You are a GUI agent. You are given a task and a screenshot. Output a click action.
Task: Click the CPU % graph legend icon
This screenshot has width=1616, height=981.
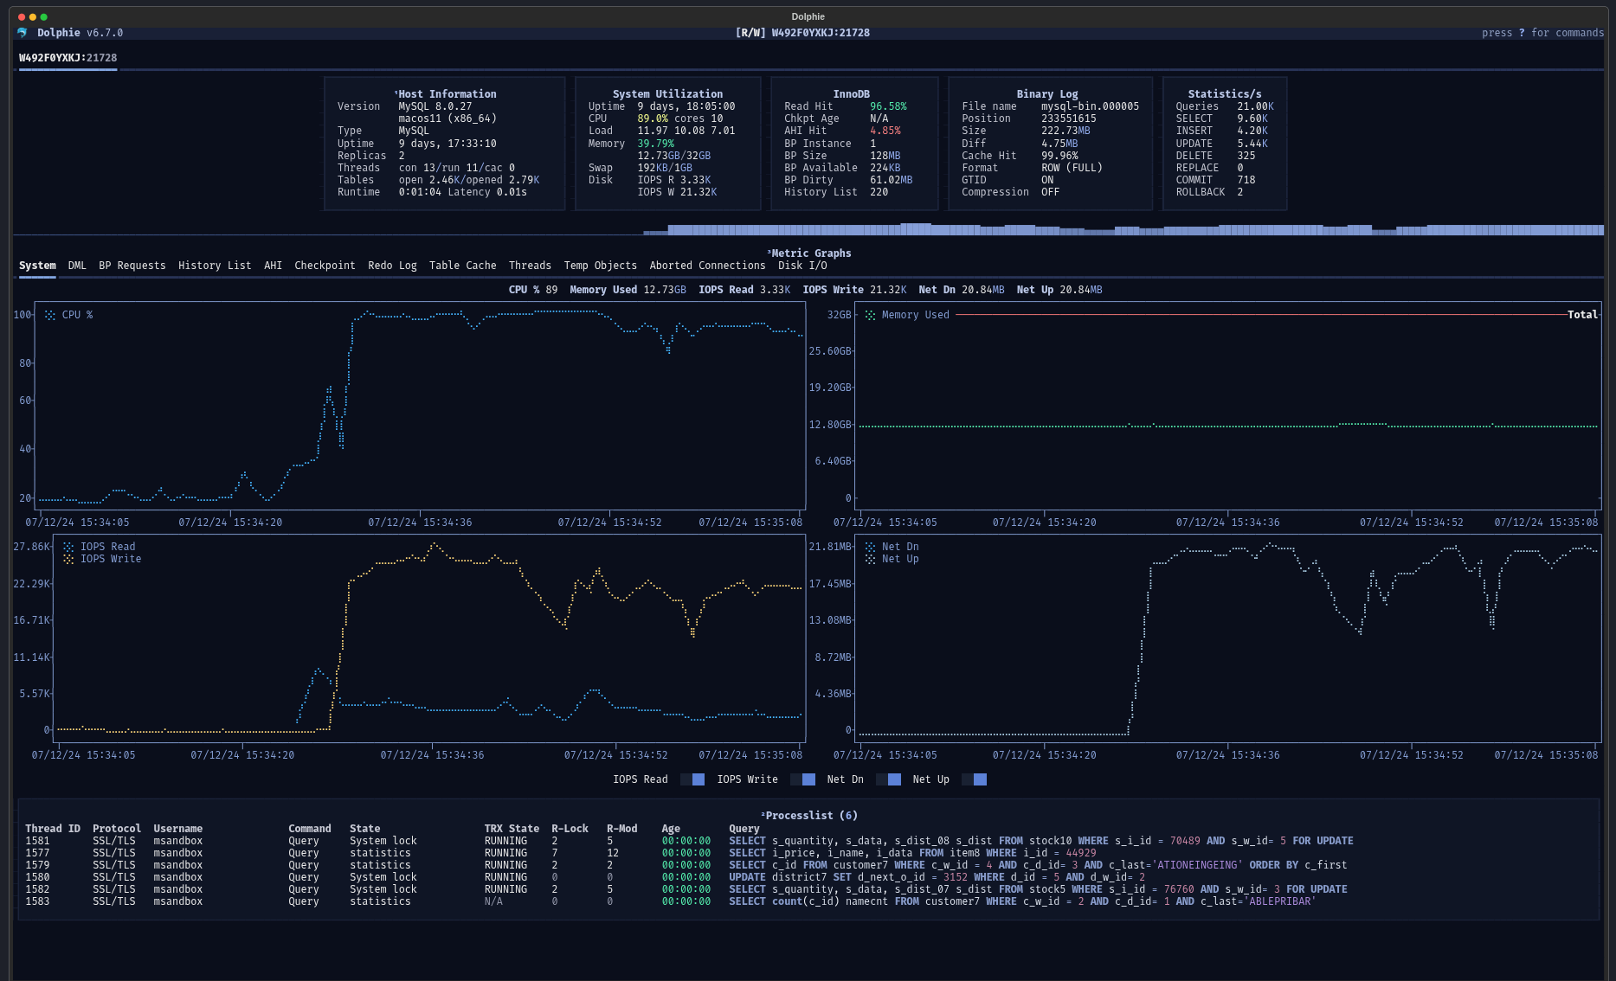tap(50, 315)
